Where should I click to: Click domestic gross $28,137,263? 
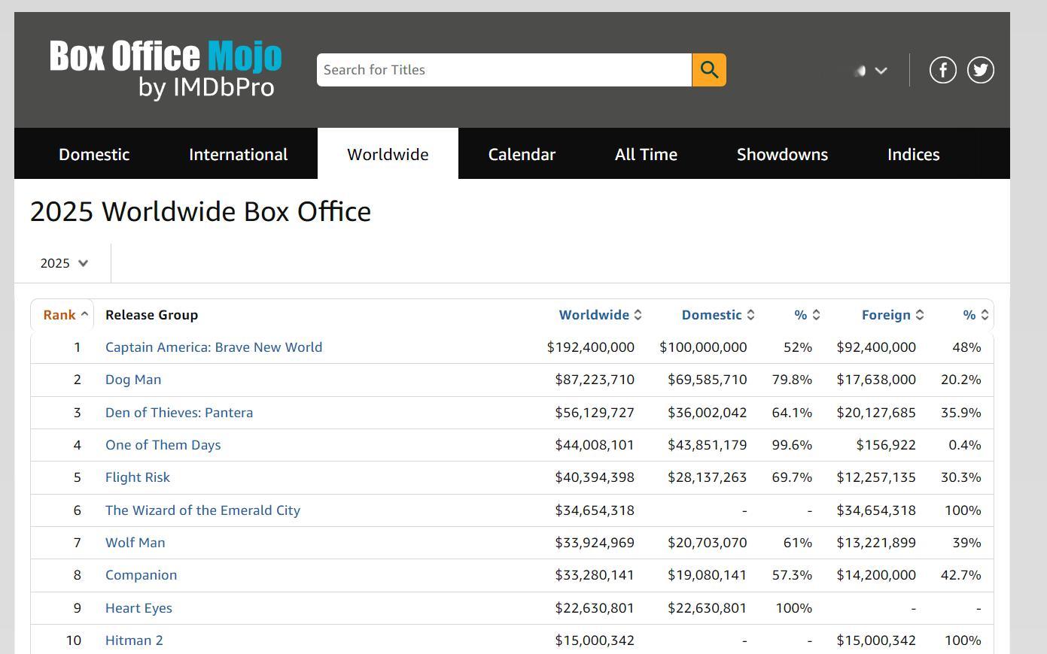pyautogui.click(x=708, y=477)
